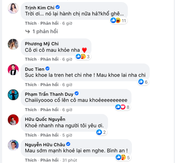Toggle Thích on Duc Tien's comment
This screenshot has width=175, height=163.
(x=31, y=85)
